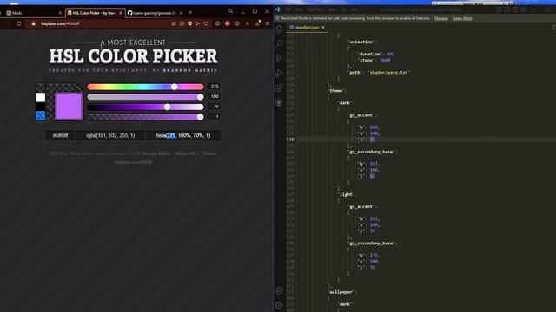Click the Manage link in Restricted Mode banner
Viewport: 556px width, 312px height.
pos(441,18)
